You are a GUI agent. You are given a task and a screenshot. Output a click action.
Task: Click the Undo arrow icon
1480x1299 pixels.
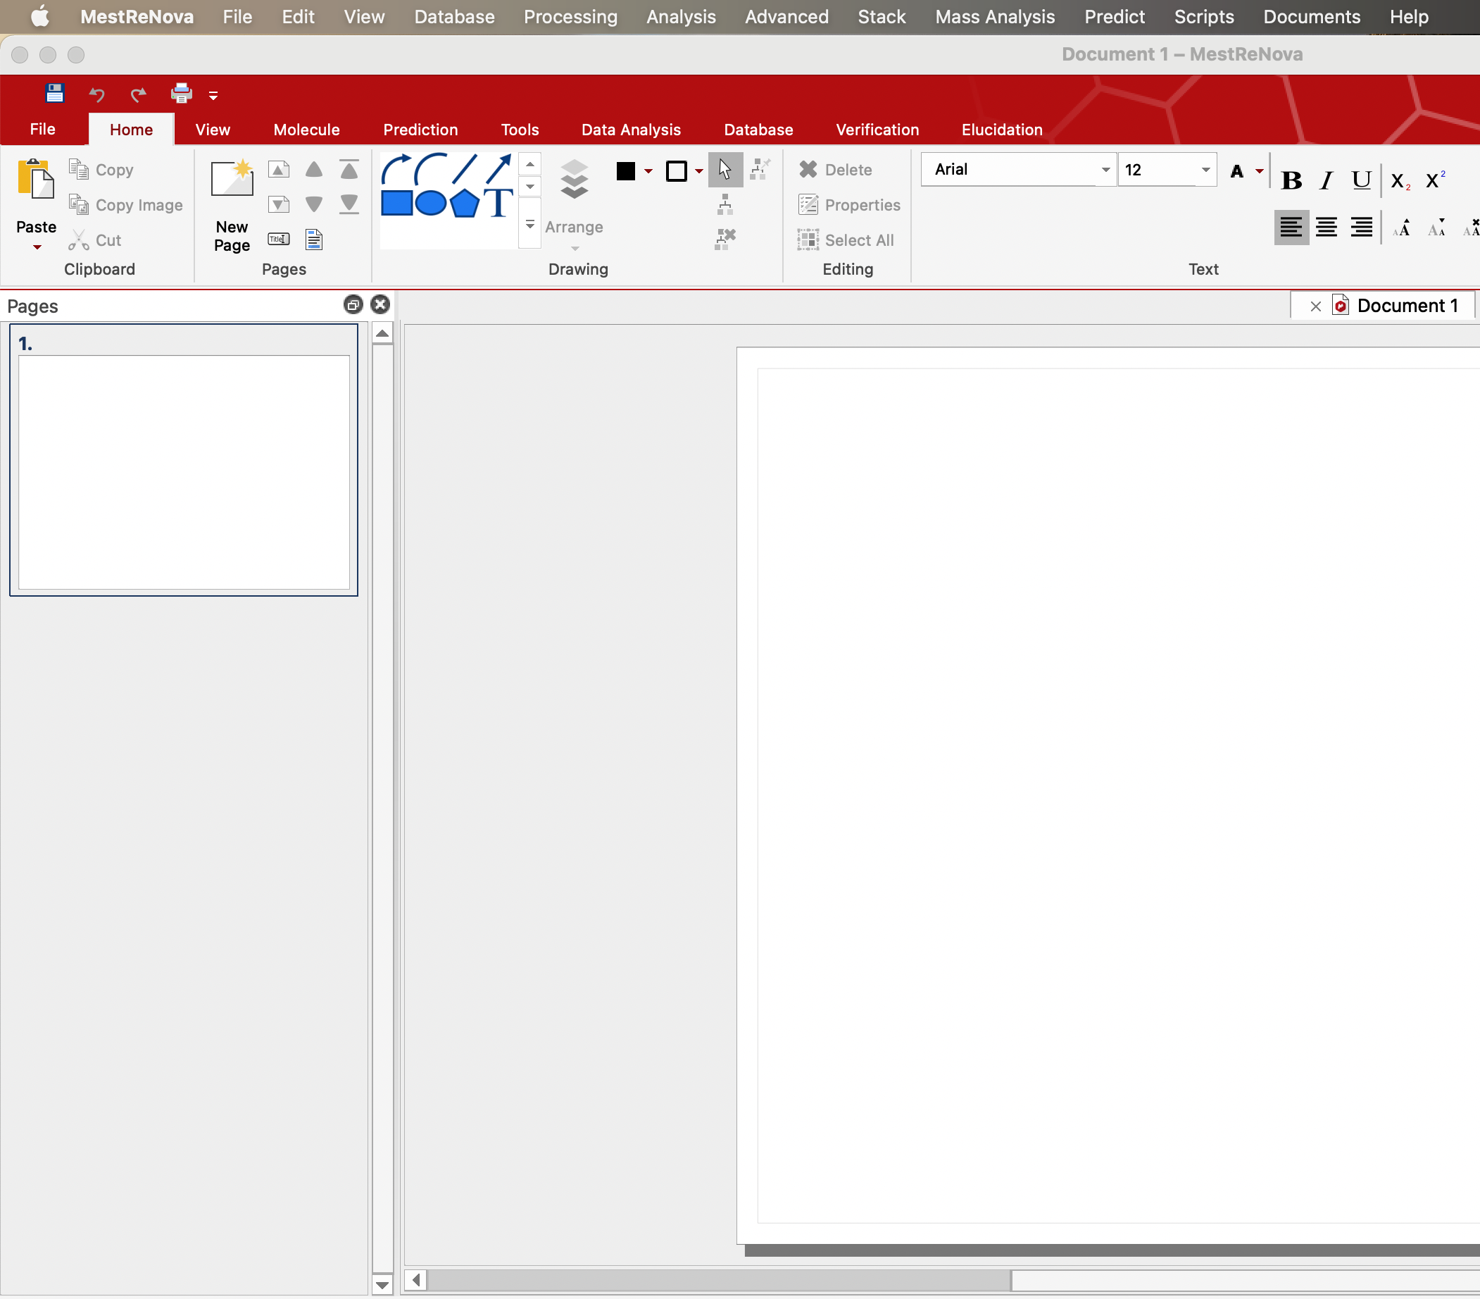pos(96,94)
